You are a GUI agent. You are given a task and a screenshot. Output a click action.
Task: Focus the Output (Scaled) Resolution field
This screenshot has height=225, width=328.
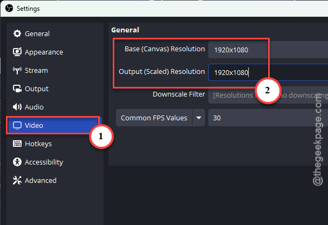click(x=268, y=72)
